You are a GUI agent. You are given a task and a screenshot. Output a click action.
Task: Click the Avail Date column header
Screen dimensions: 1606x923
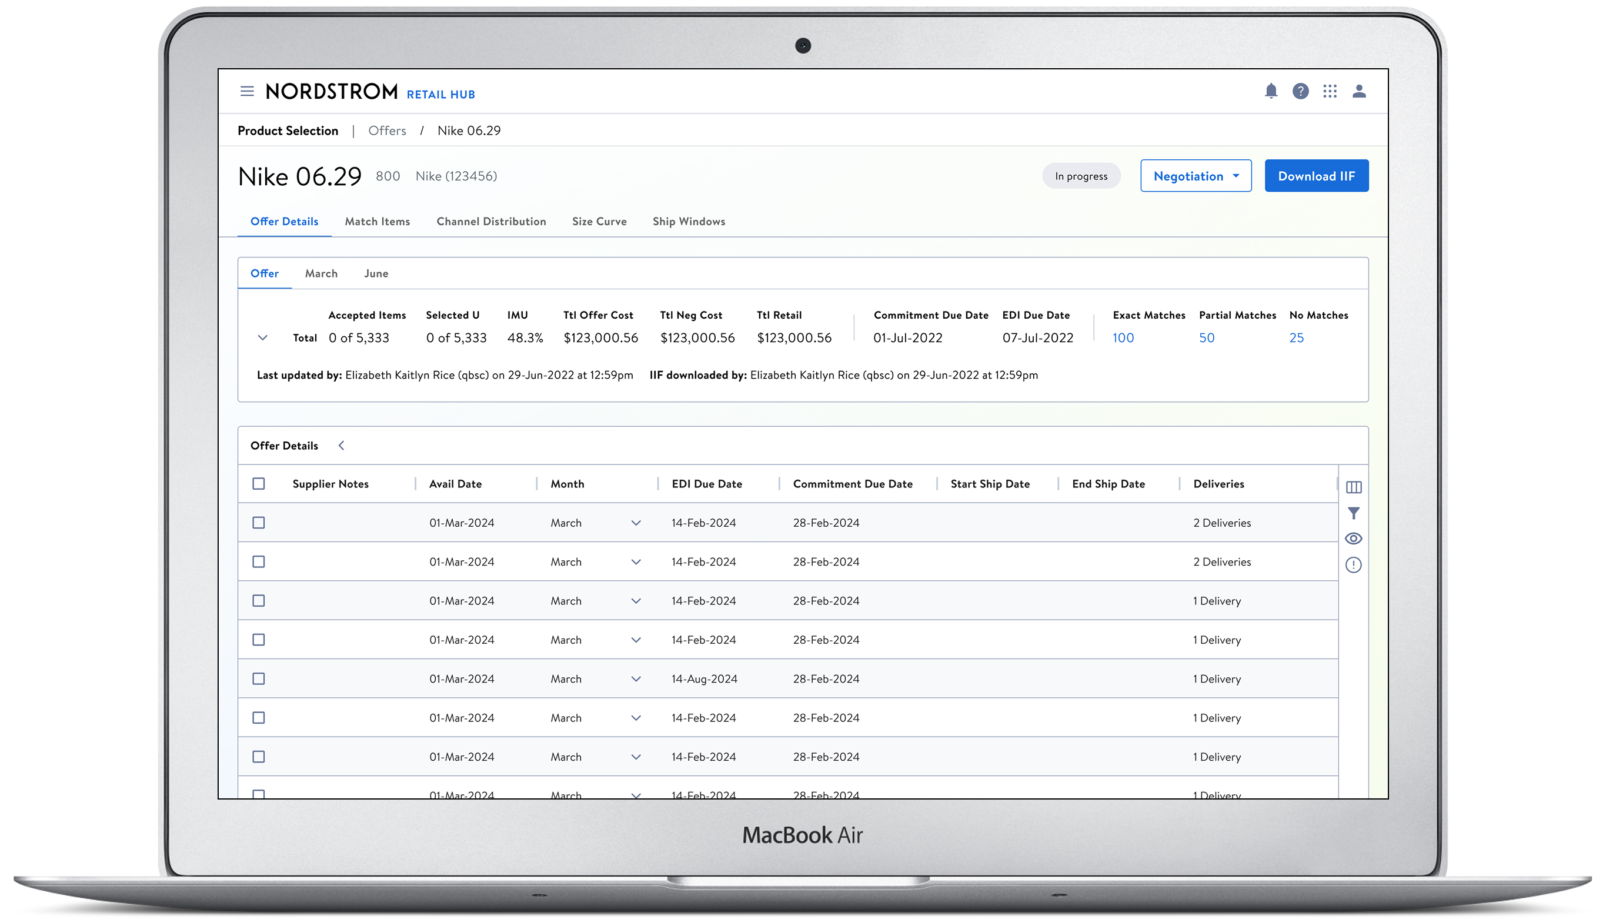pyautogui.click(x=455, y=484)
